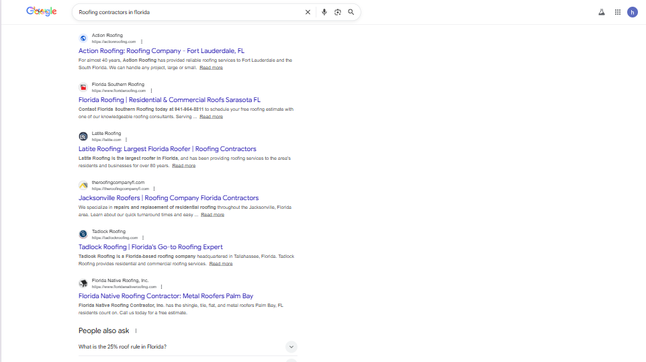Click the Florida Southern Roofing favicon
Image resolution: width=646 pixels, height=362 pixels.
tap(83, 87)
